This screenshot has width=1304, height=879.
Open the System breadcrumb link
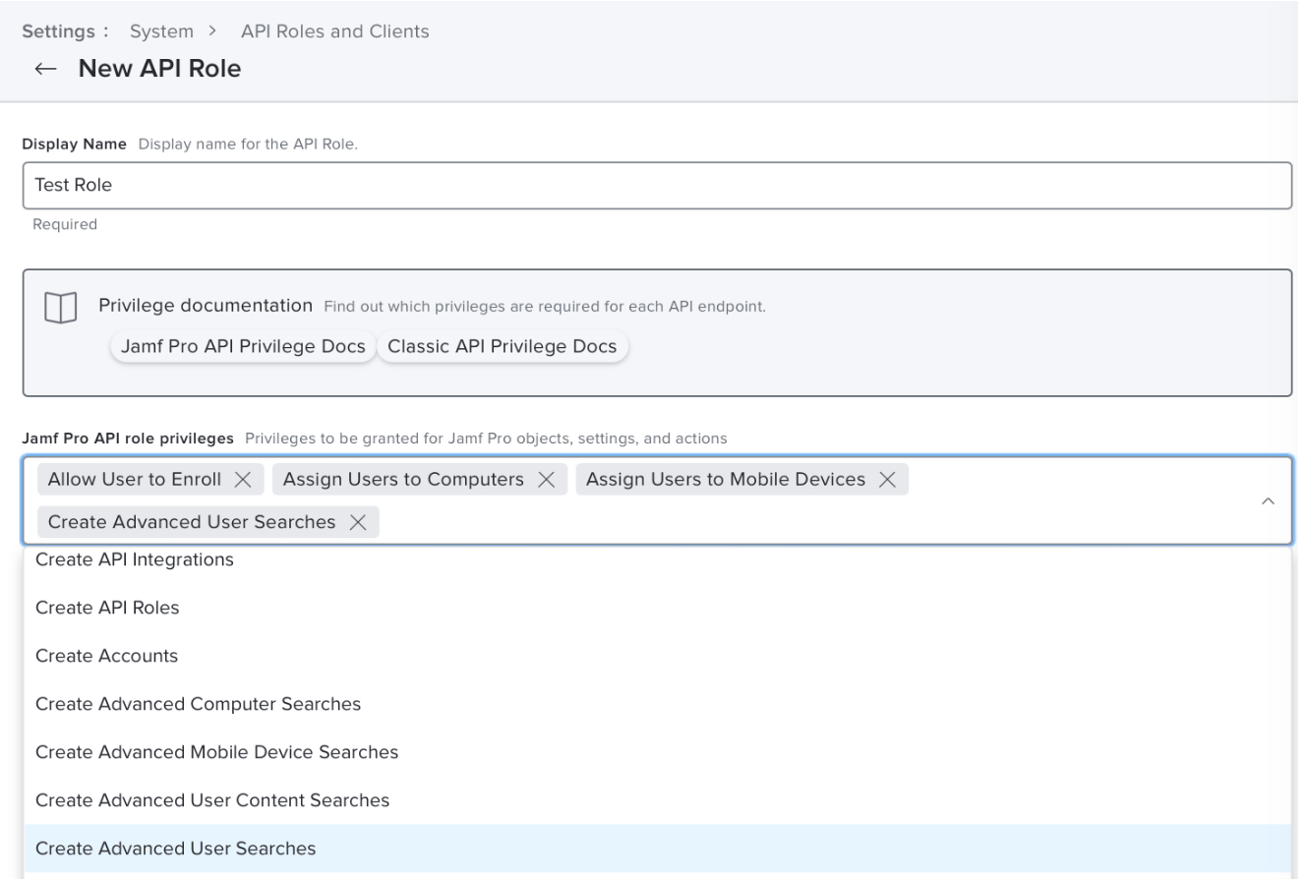[162, 31]
